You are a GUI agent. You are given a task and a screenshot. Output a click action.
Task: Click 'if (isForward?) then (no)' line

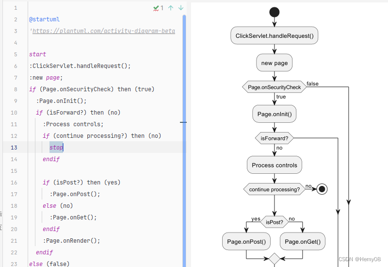pos(78,113)
